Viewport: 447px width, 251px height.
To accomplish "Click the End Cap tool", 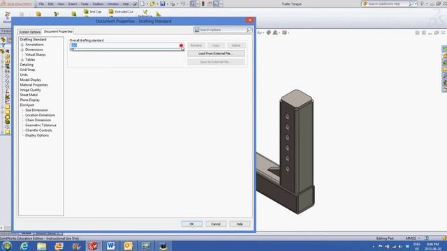I will tap(93, 12).
